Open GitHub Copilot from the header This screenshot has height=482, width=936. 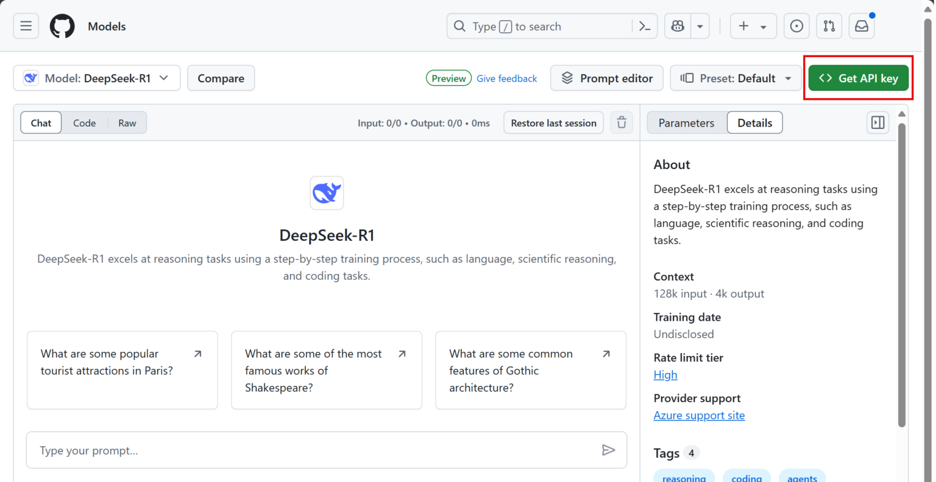pos(678,26)
